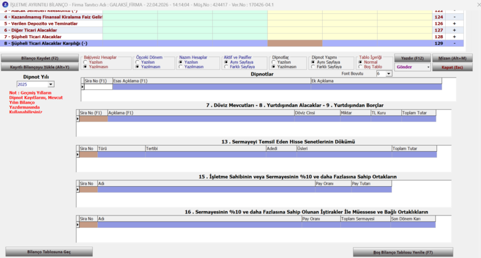
Task: Select row 8 - Şüpheli Ticari Alacaklar Karşılığı (-)
Action: [232, 43]
